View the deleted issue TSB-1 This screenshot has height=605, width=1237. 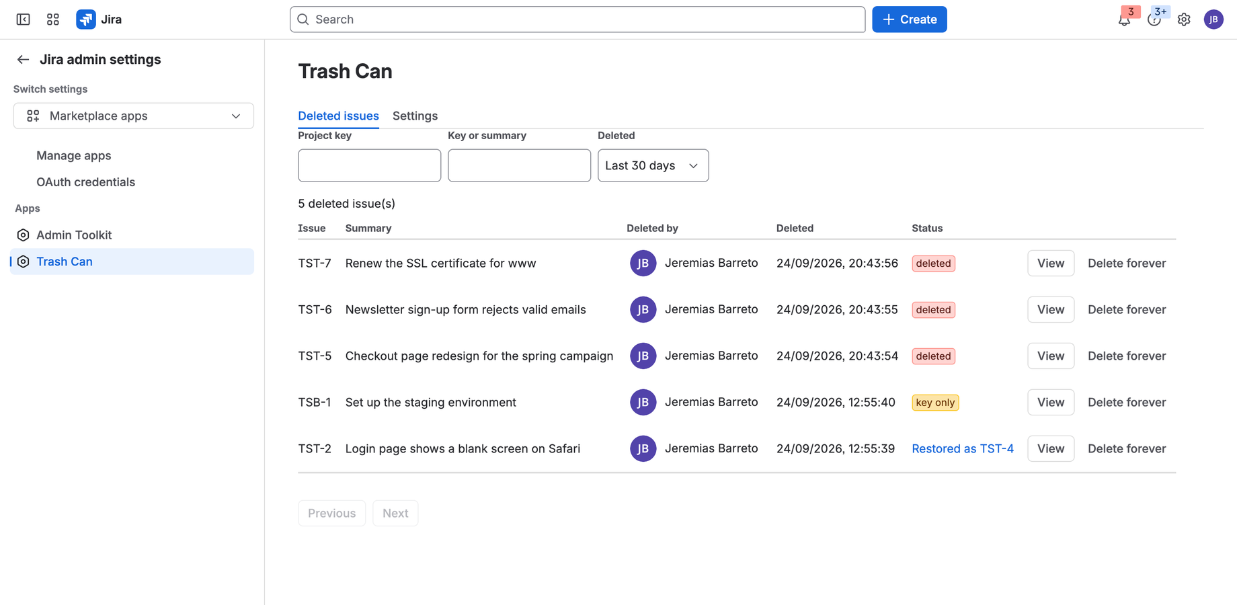coord(1050,403)
